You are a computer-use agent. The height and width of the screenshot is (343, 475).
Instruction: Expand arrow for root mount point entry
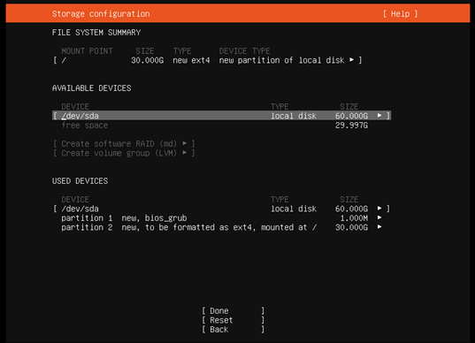351,60
